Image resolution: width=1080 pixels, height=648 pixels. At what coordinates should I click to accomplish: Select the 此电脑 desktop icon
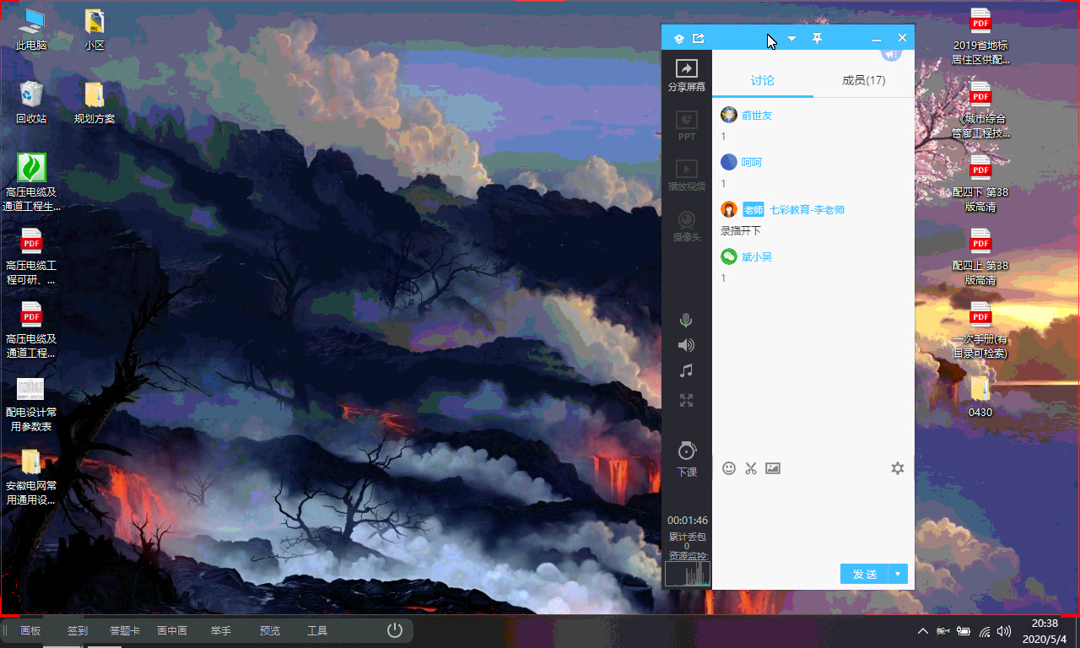pyautogui.click(x=31, y=30)
